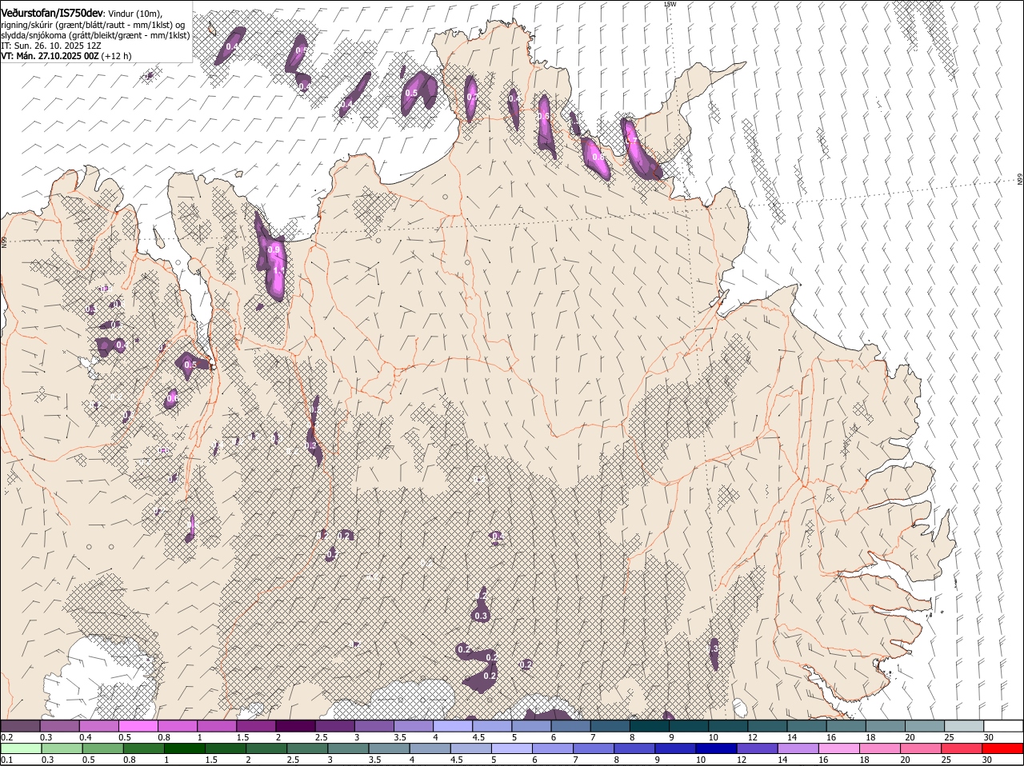Choose the upper legend swatch between 0.8 and 1
Viewport: 1024px width, 766px height.
(x=177, y=725)
